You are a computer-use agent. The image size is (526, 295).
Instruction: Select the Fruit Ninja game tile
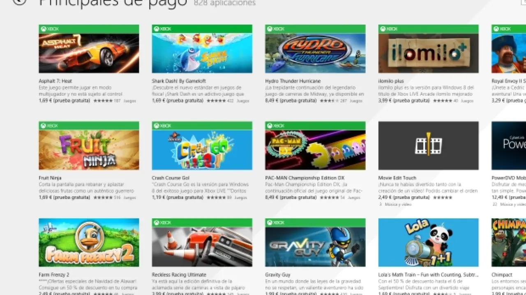[x=89, y=145]
